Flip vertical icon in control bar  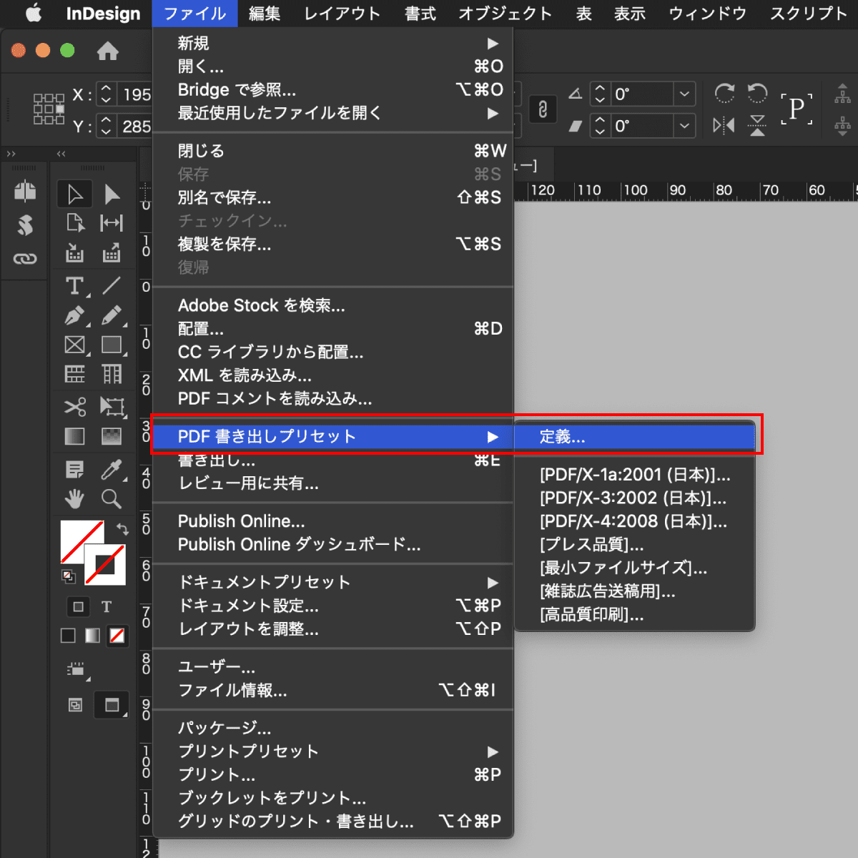coord(757,125)
